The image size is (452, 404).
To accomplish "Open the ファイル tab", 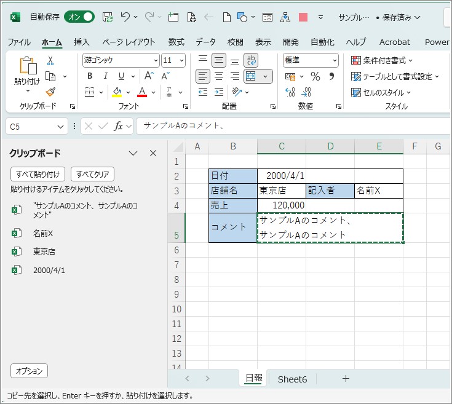I will [19, 42].
